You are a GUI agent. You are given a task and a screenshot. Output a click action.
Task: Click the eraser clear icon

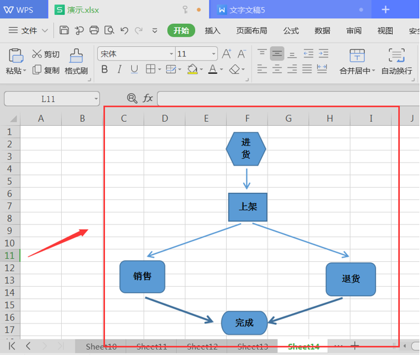pos(235,69)
